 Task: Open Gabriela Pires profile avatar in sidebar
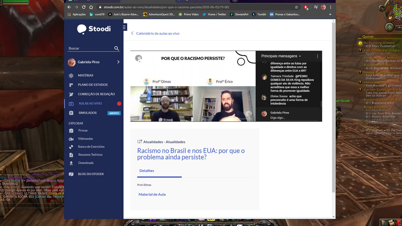(72, 62)
